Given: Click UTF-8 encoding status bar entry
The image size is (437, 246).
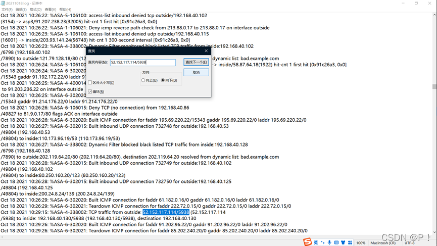Looking at the screenshot, I should click(410, 243).
